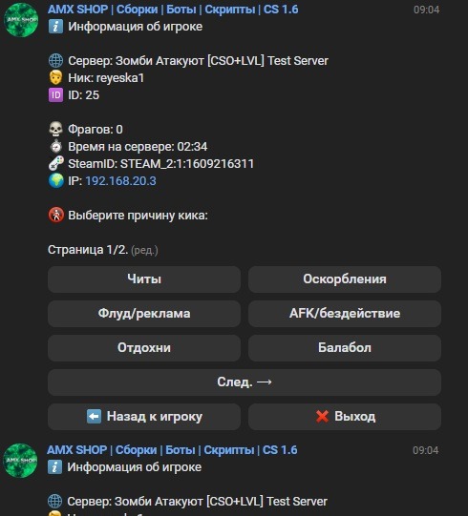
Task: Return using the 'Назад к игроку' button
Action: pyautogui.click(x=144, y=417)
